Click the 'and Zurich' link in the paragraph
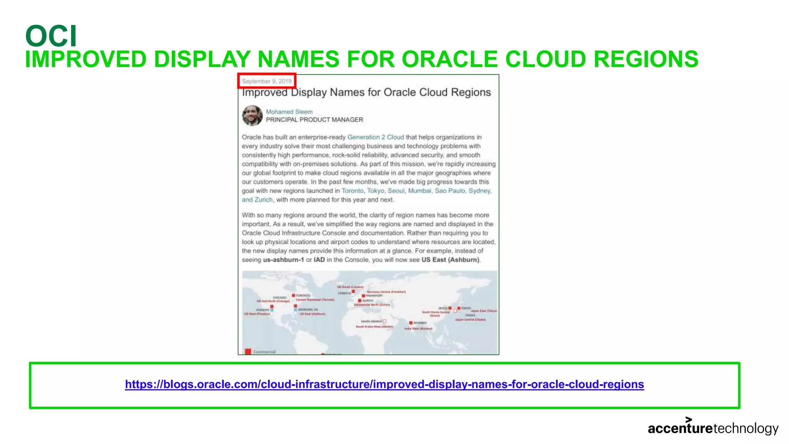The image size is (789, 444). (x=257, y=200)
